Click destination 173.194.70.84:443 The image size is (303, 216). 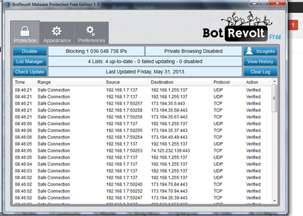pos(169,184)
